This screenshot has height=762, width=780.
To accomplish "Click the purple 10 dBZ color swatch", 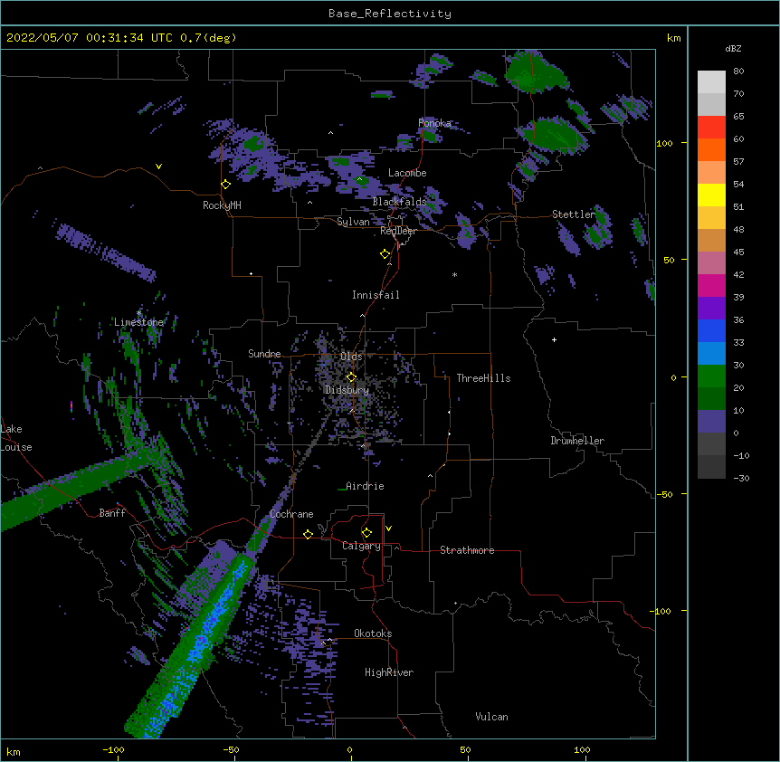I will 711,422.
